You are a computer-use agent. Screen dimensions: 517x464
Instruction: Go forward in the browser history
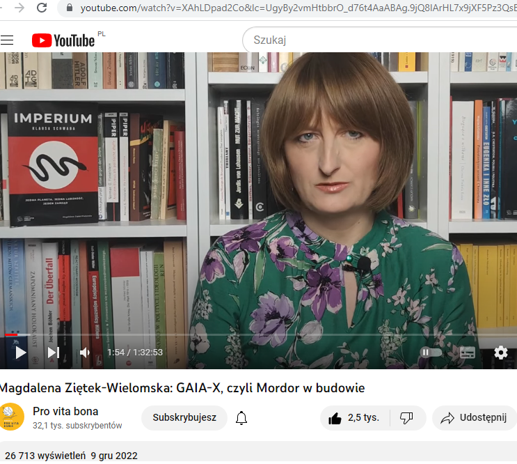pyautogui.click(x=19, y=8)
